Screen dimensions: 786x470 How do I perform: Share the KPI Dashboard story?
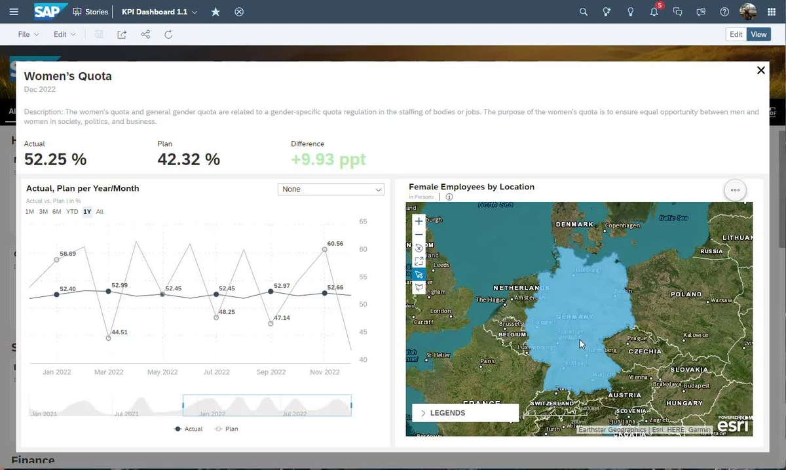[145, 34]
